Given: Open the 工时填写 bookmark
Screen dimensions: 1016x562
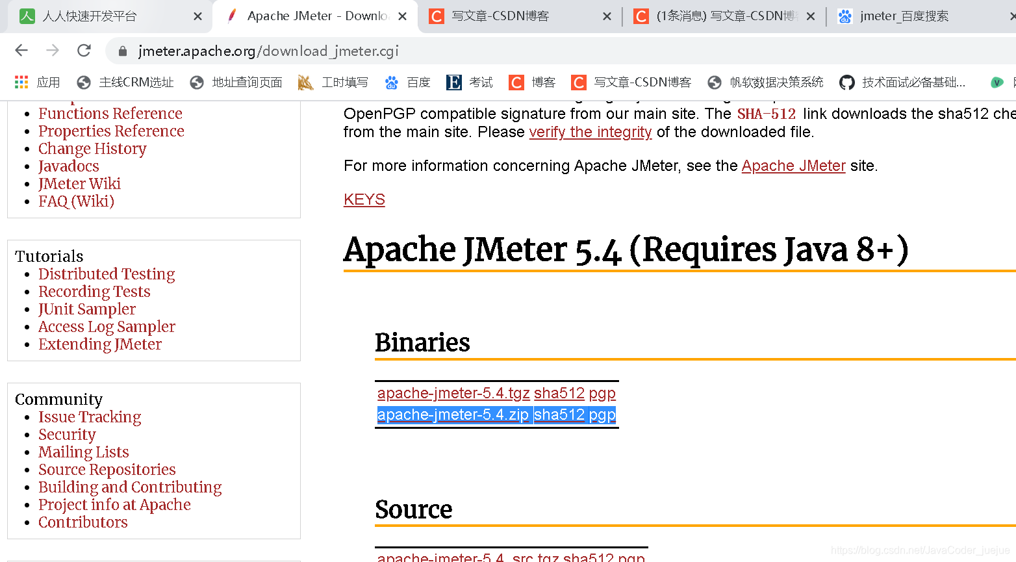Looking at the screenshot, I should click(333, 83).
